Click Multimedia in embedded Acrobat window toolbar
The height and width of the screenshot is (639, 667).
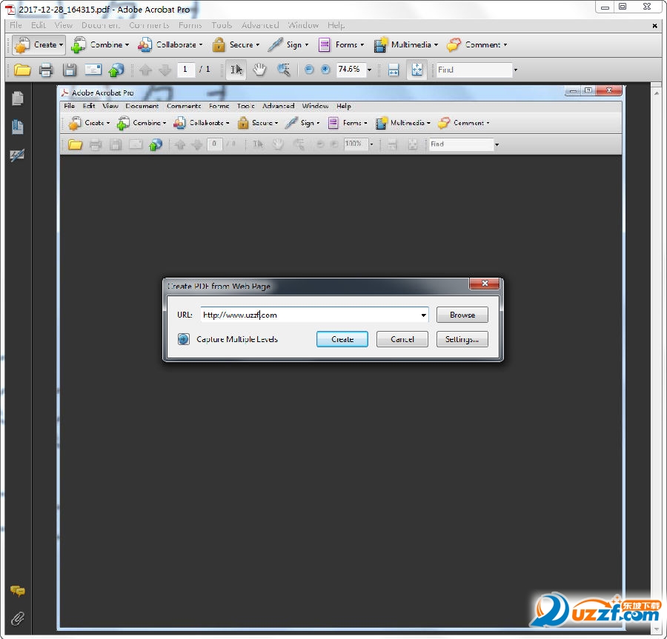[402, 123]
